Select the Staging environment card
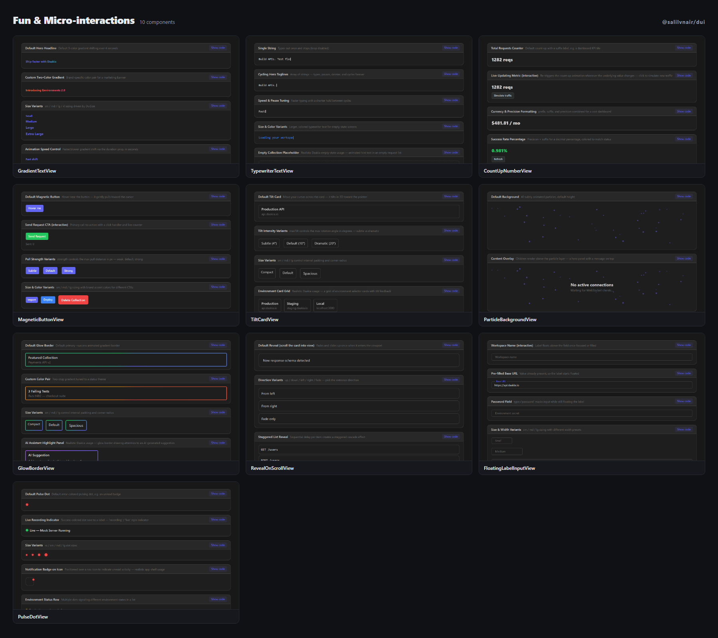 point(297,306)
